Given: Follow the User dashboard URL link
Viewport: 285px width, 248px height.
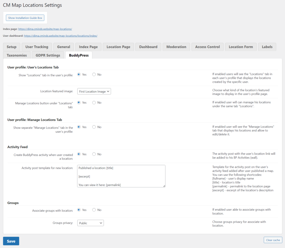Looking at the screenshot, I should pos(60,36).
